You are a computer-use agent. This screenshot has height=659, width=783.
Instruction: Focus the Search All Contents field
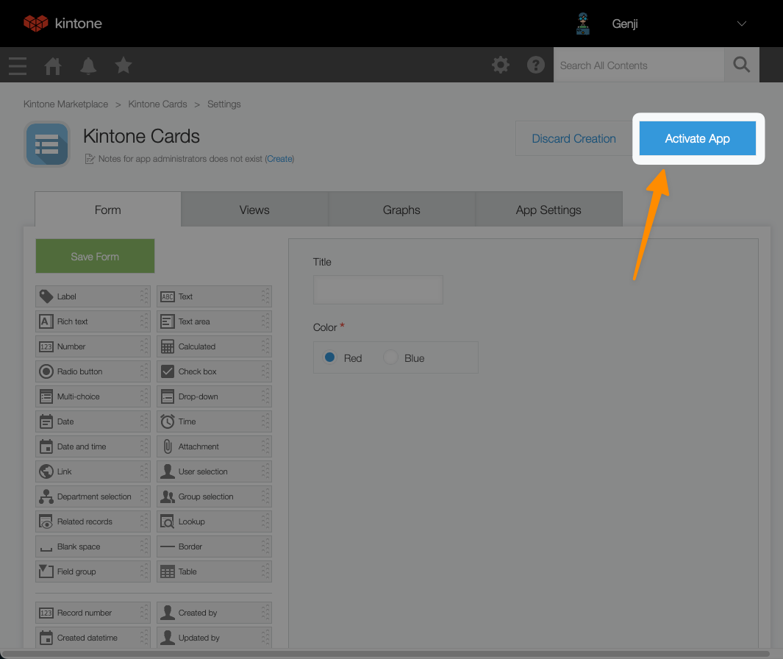point(639,65)
